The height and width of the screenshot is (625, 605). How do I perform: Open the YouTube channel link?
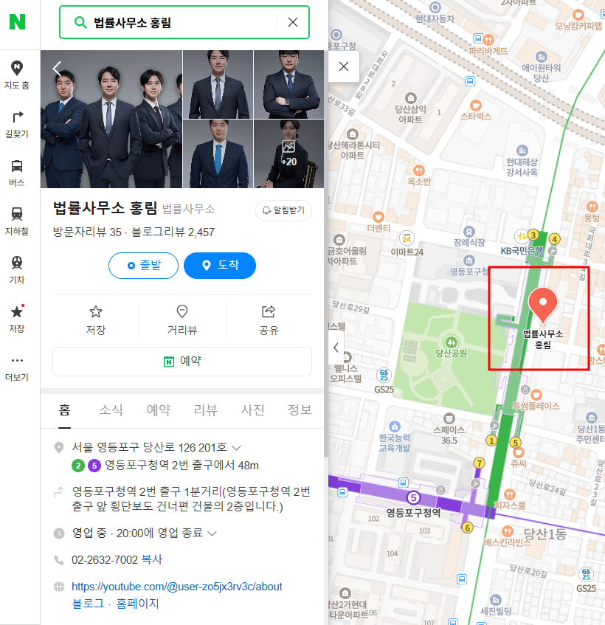click(176, 587)
